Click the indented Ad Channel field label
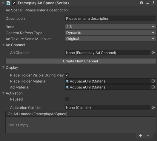 click(x=20, y=53)
